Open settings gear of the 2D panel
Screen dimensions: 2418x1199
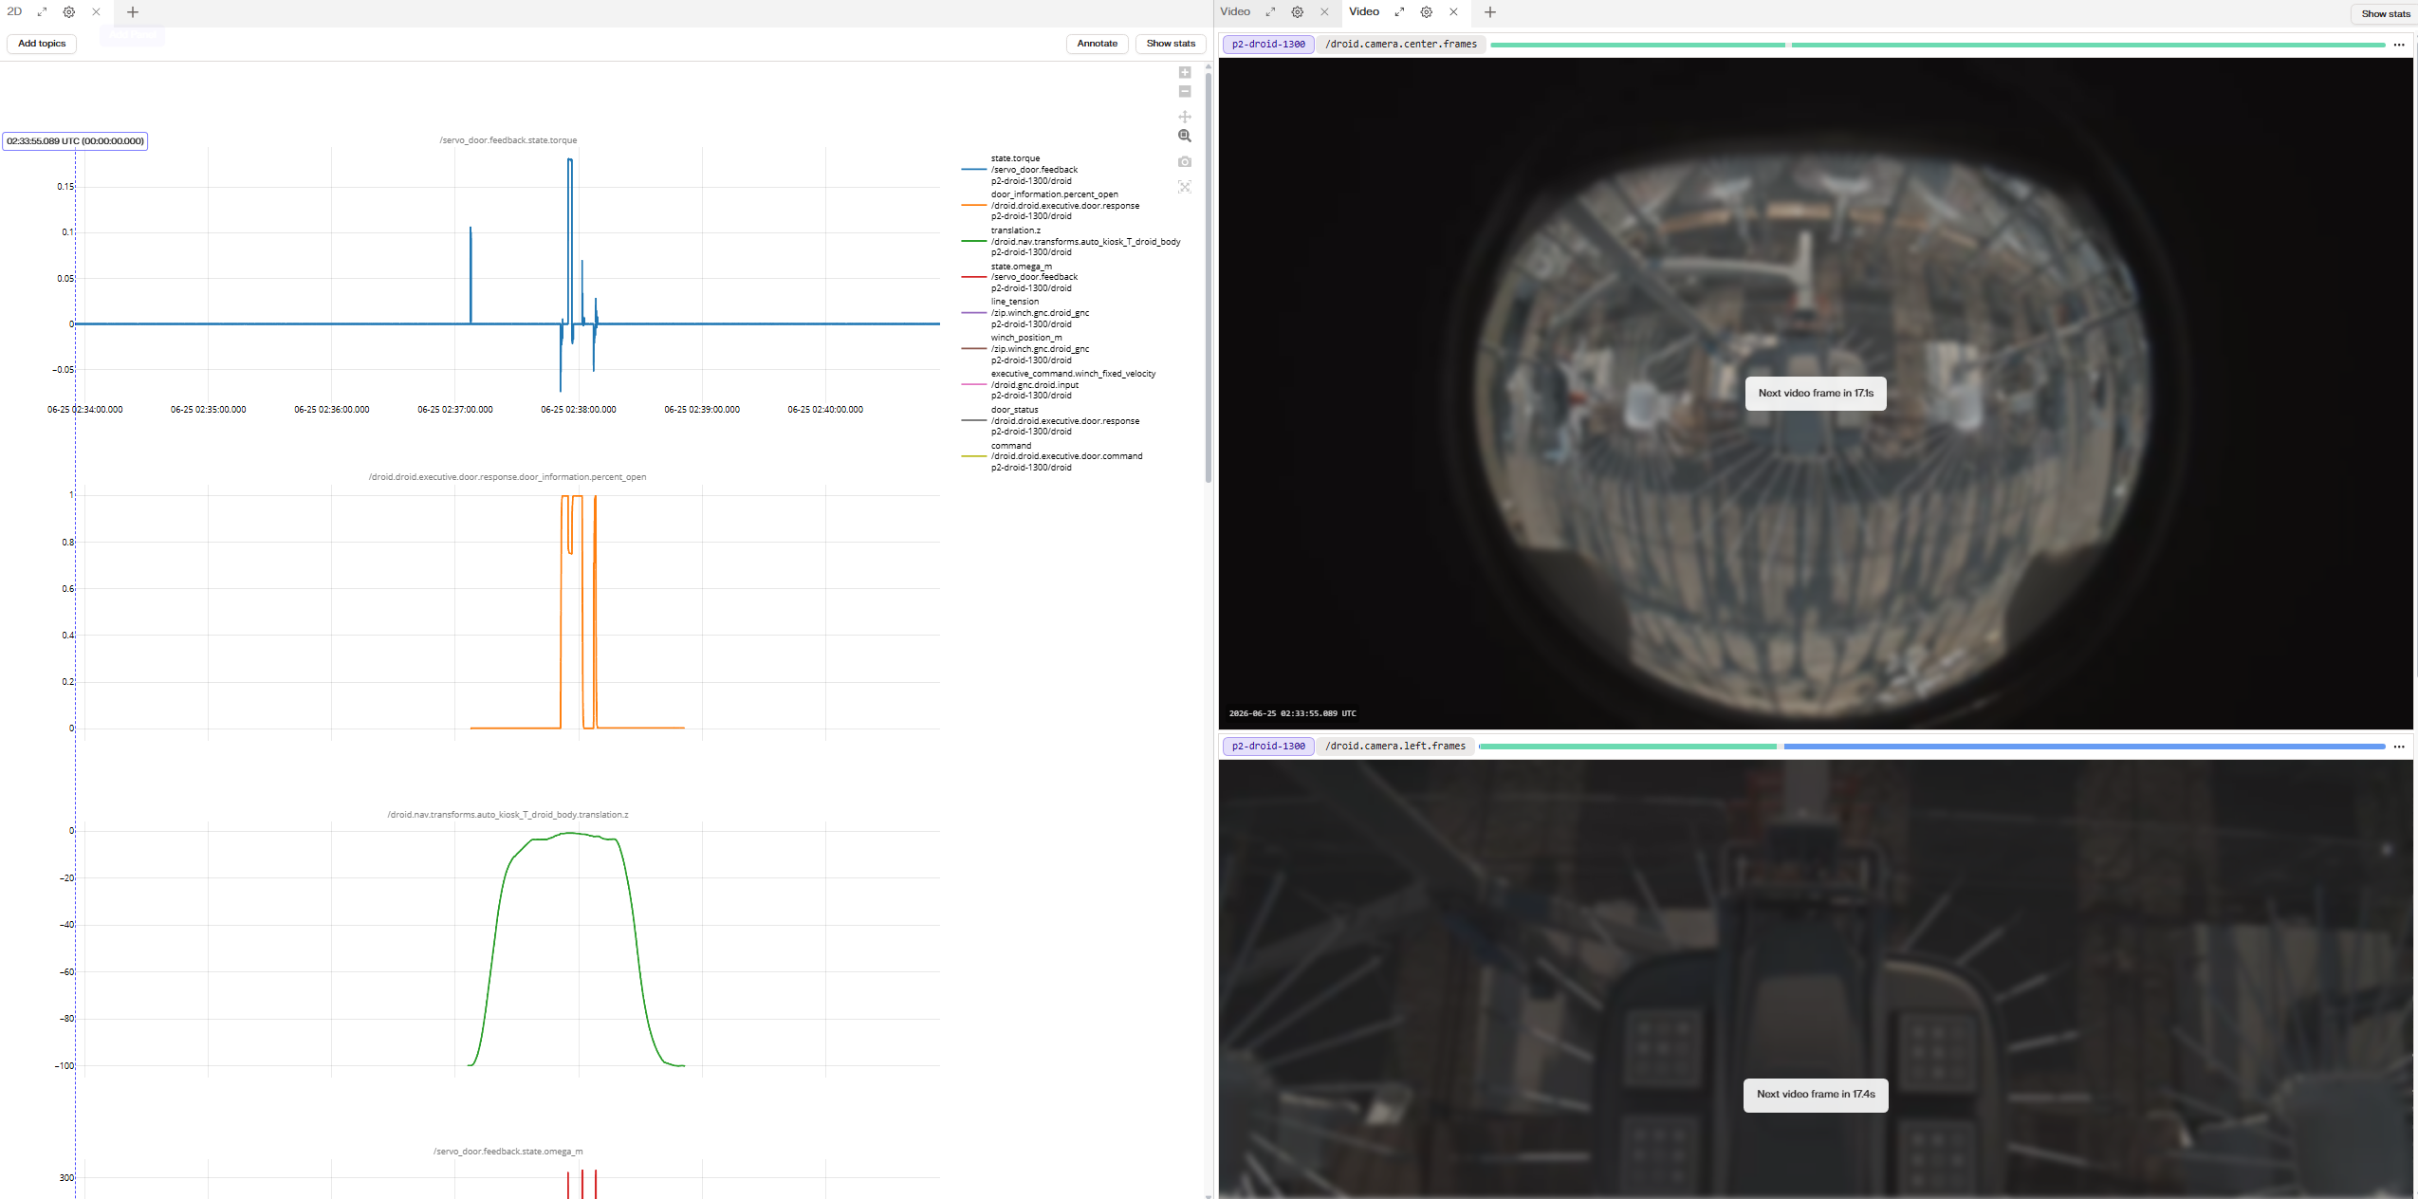click(69, 12)
